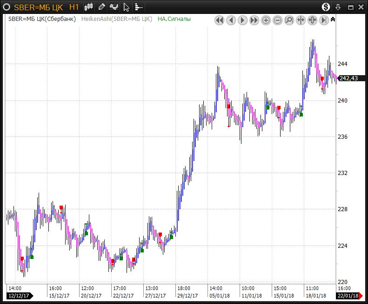Select the cursor pointer tool
Screen dimensions: 368x304
coord(126,7)
